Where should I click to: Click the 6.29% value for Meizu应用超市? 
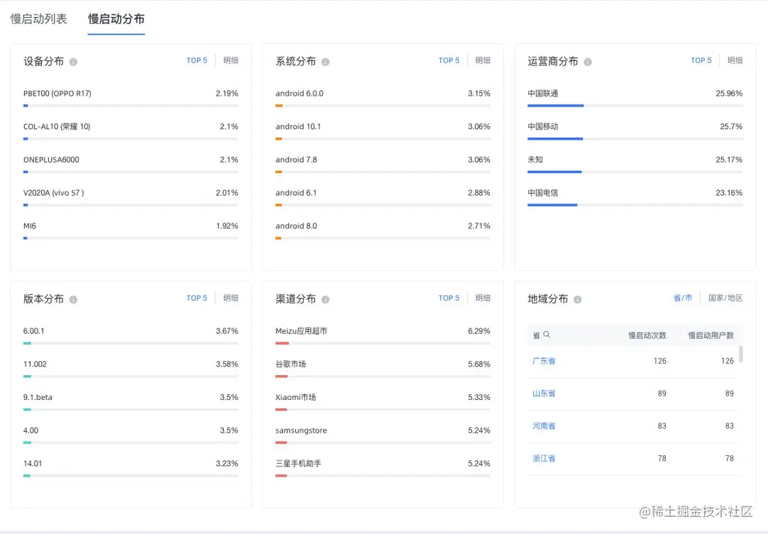[x=479, y=330]
